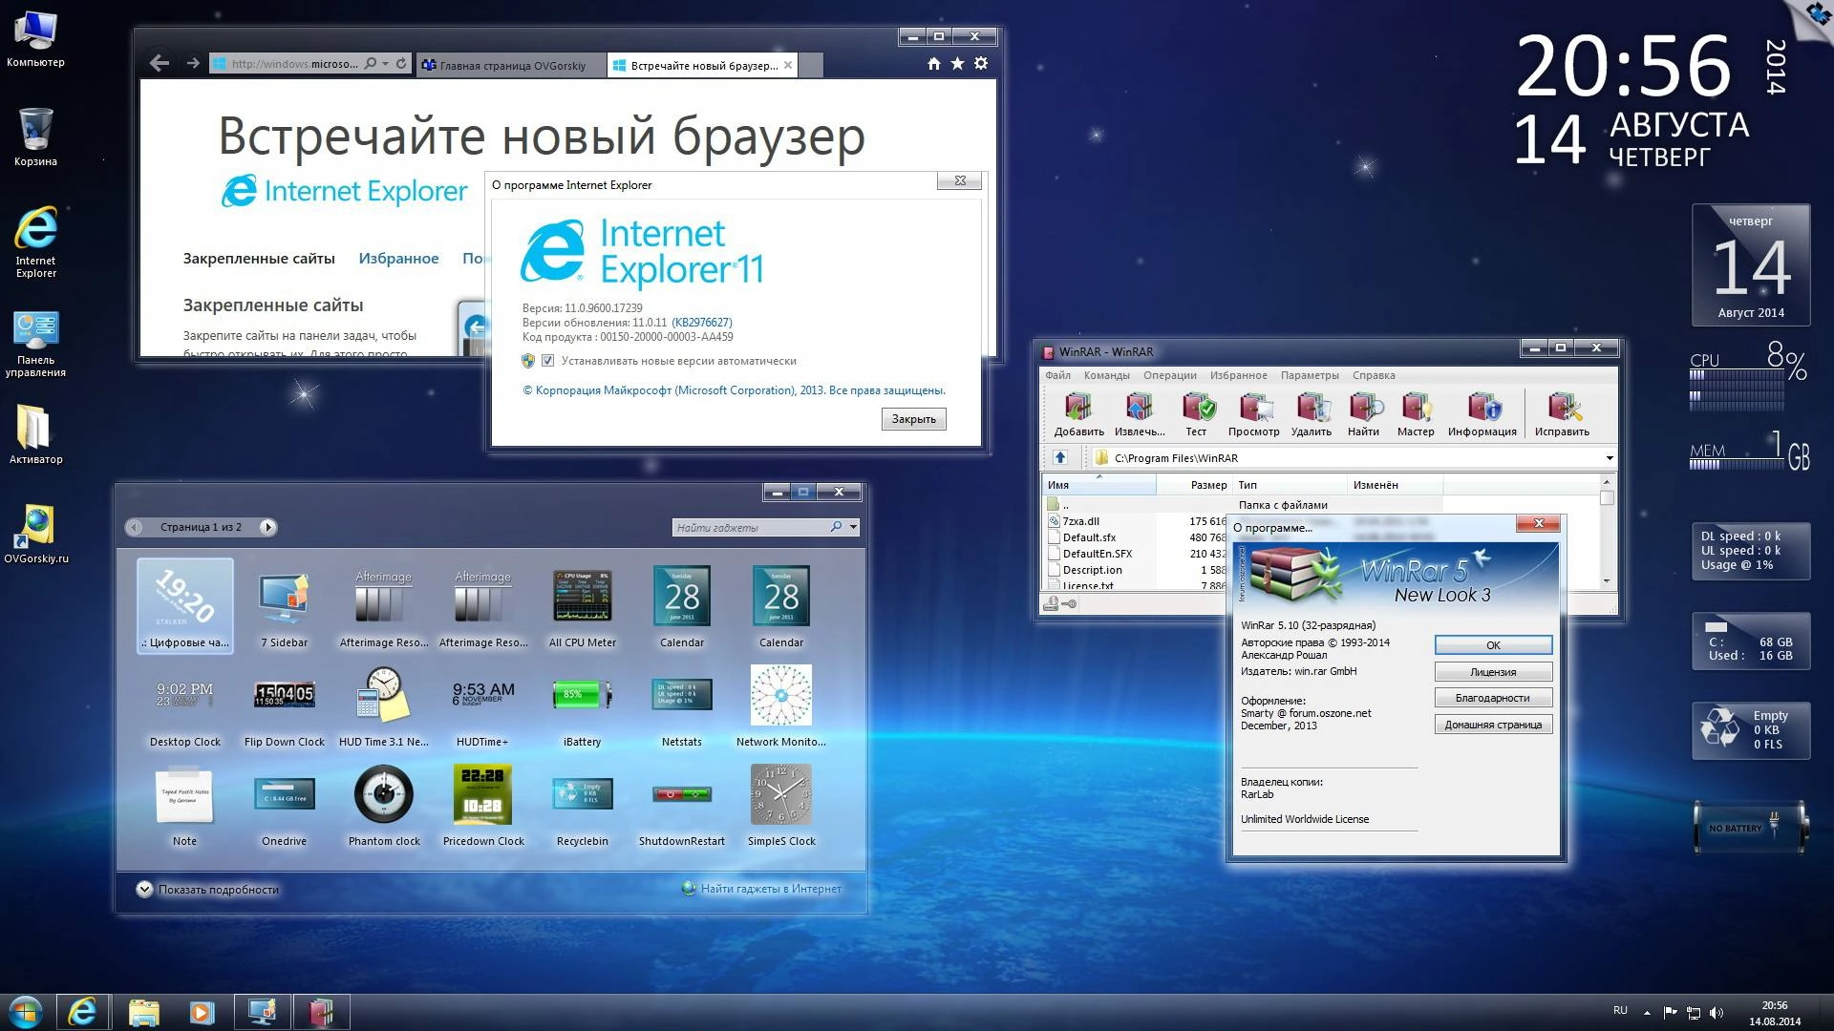Go to next gadget page
This screenshot has height=1031, width=1834.
click(x=267, y=527)
